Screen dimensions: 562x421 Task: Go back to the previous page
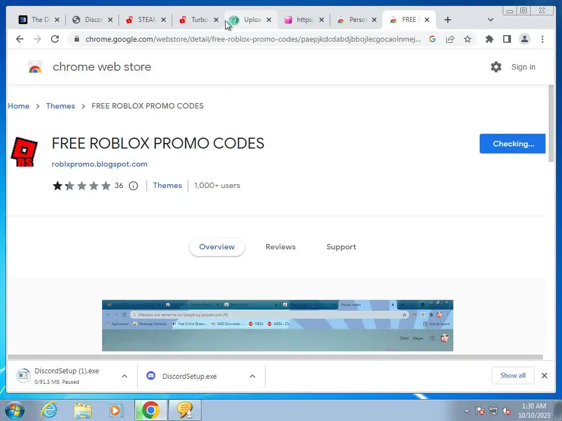pos(20,39)
